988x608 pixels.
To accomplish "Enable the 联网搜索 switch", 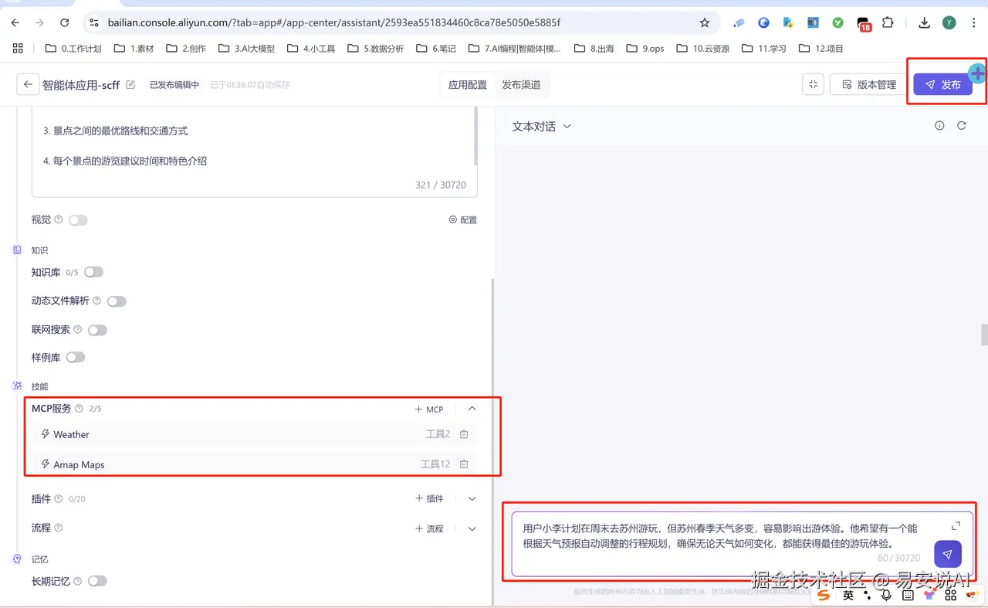I will click(x=97, y=330).
